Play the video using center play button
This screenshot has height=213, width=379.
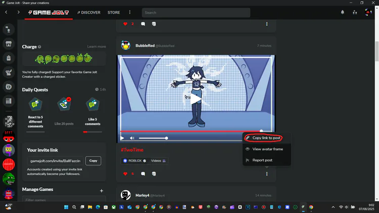(196, 99)
